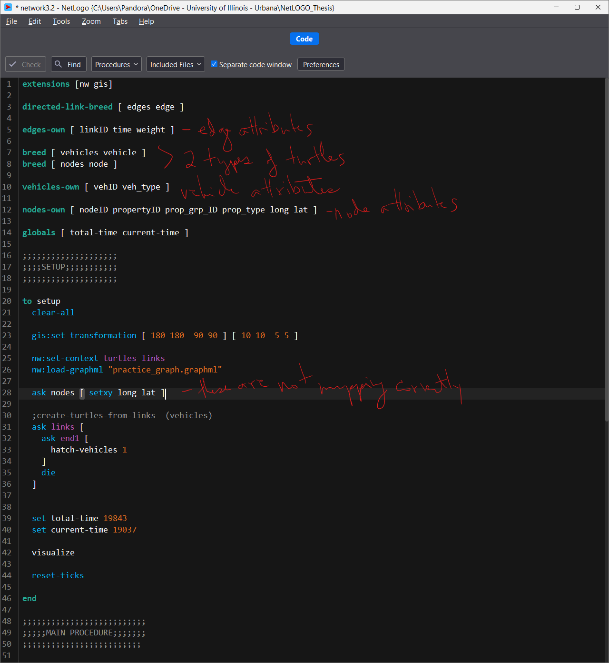
Task: Click the NetLogo app icon in title bar
Action: click(x=8, y=8)
